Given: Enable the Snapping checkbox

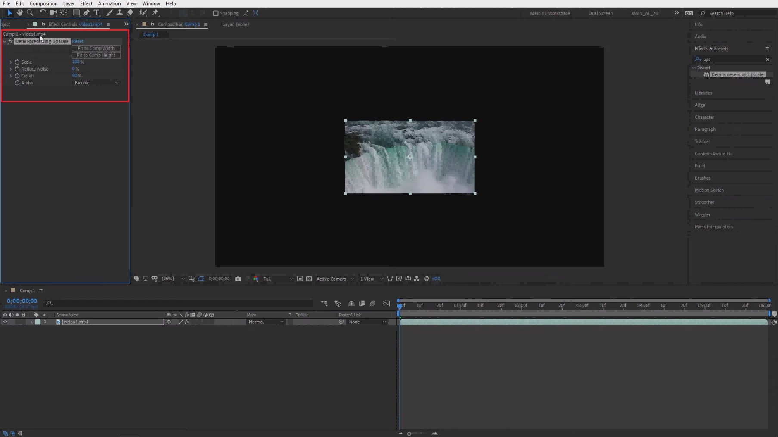Looking at the screenshot, I should click(216, 13).
